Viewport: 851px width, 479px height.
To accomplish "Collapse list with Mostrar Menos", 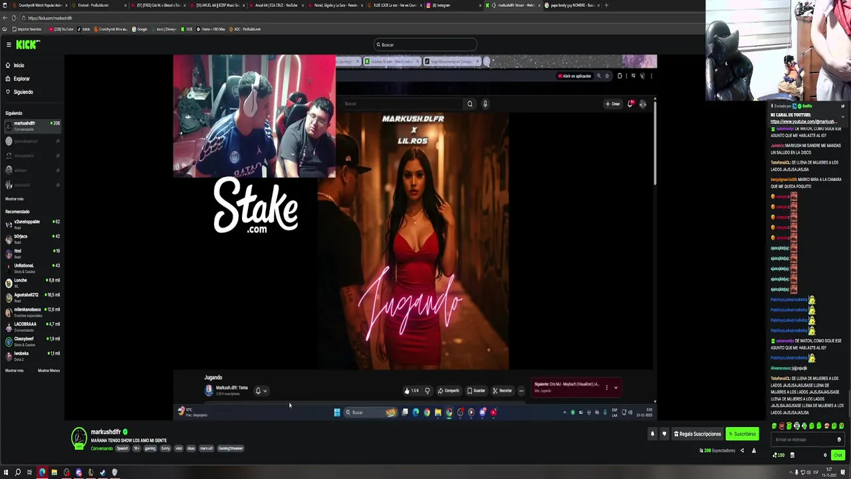I will tap(49, 371).
